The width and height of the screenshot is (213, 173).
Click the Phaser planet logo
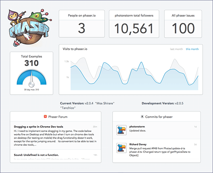coord(29,28)
